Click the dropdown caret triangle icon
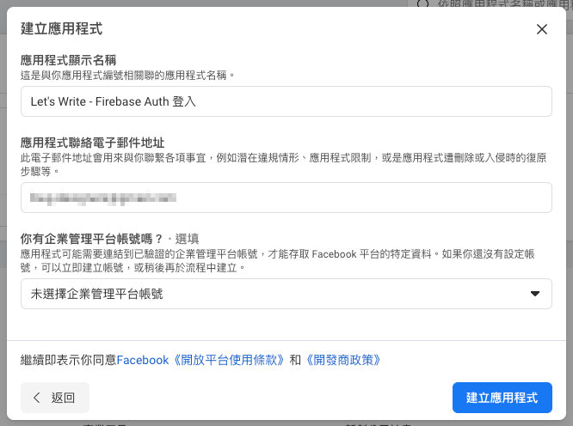Screen dimensions: 573x426 pyautogui.click(x=534, y=294)
